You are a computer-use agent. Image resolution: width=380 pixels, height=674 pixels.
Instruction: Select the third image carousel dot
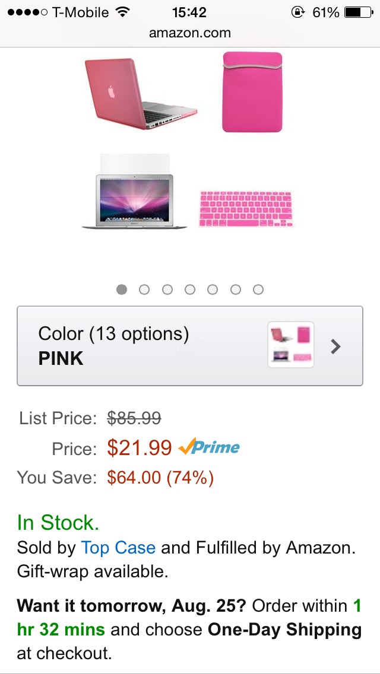[167, 290]
